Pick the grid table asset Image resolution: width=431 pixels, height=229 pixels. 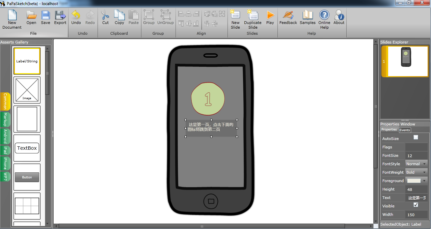pos(27,206)
